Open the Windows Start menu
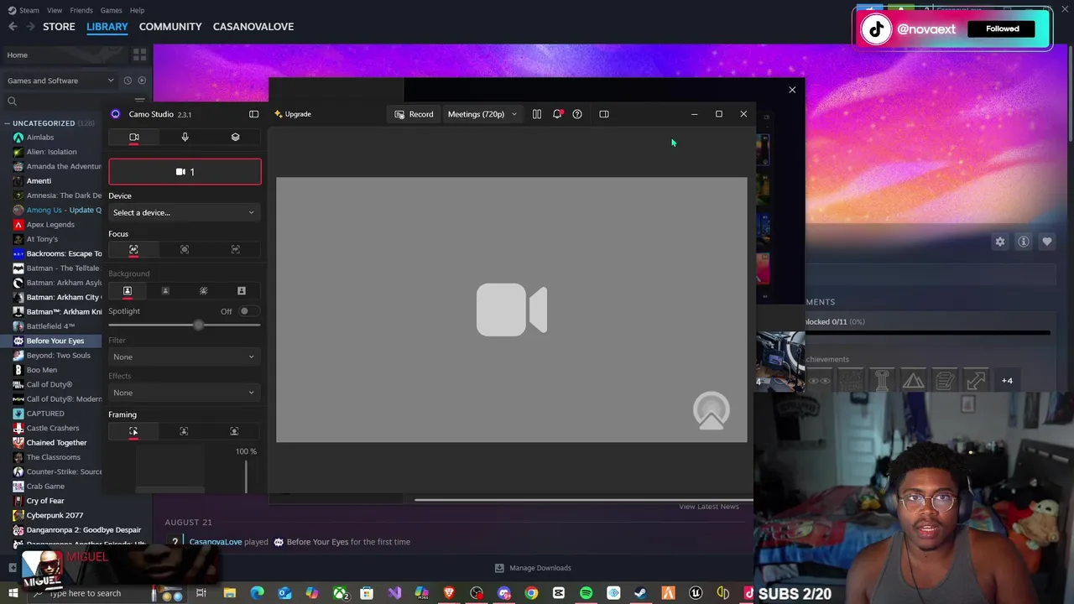Image resolution: width=1074 pixels, height=604 pixels. click(x=13, y=593)
